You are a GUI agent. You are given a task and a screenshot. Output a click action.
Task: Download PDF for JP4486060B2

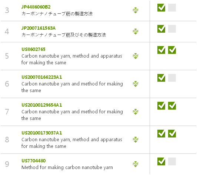pos(136,10)
